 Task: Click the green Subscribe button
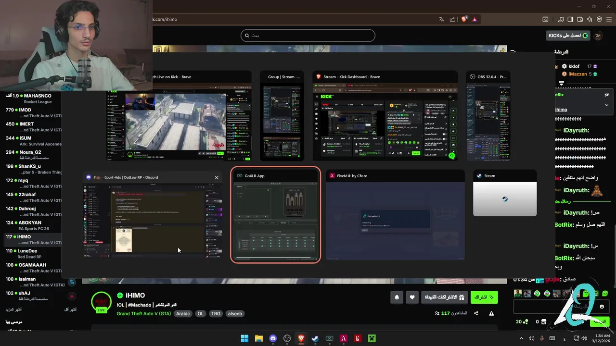point(484,297)
